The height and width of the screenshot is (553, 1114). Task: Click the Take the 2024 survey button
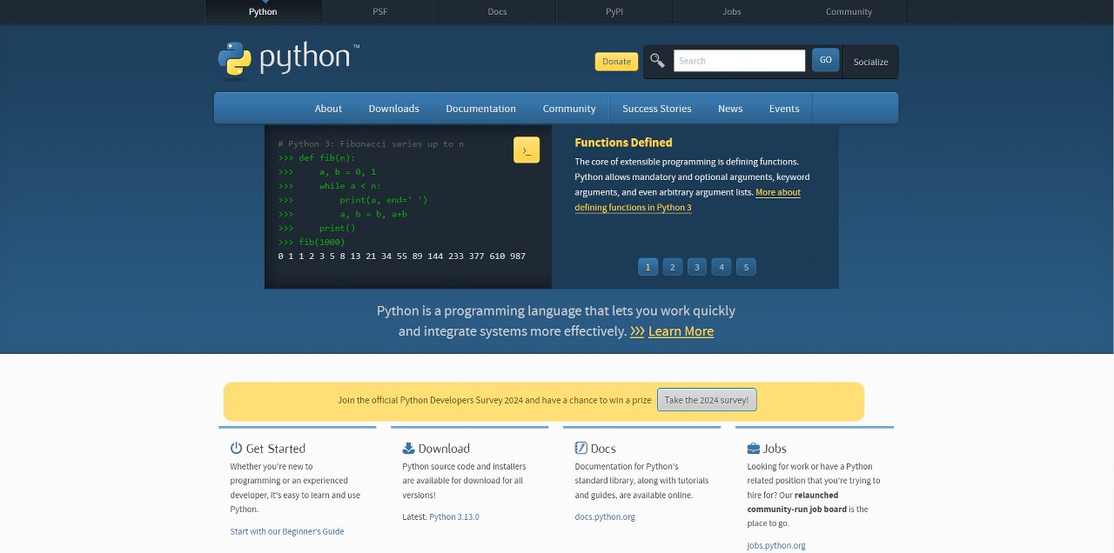pos(707,400)
